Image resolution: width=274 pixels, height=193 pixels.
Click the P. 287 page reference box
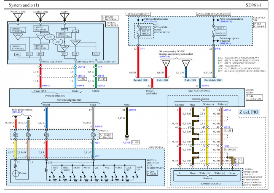[x=82, y=79]
